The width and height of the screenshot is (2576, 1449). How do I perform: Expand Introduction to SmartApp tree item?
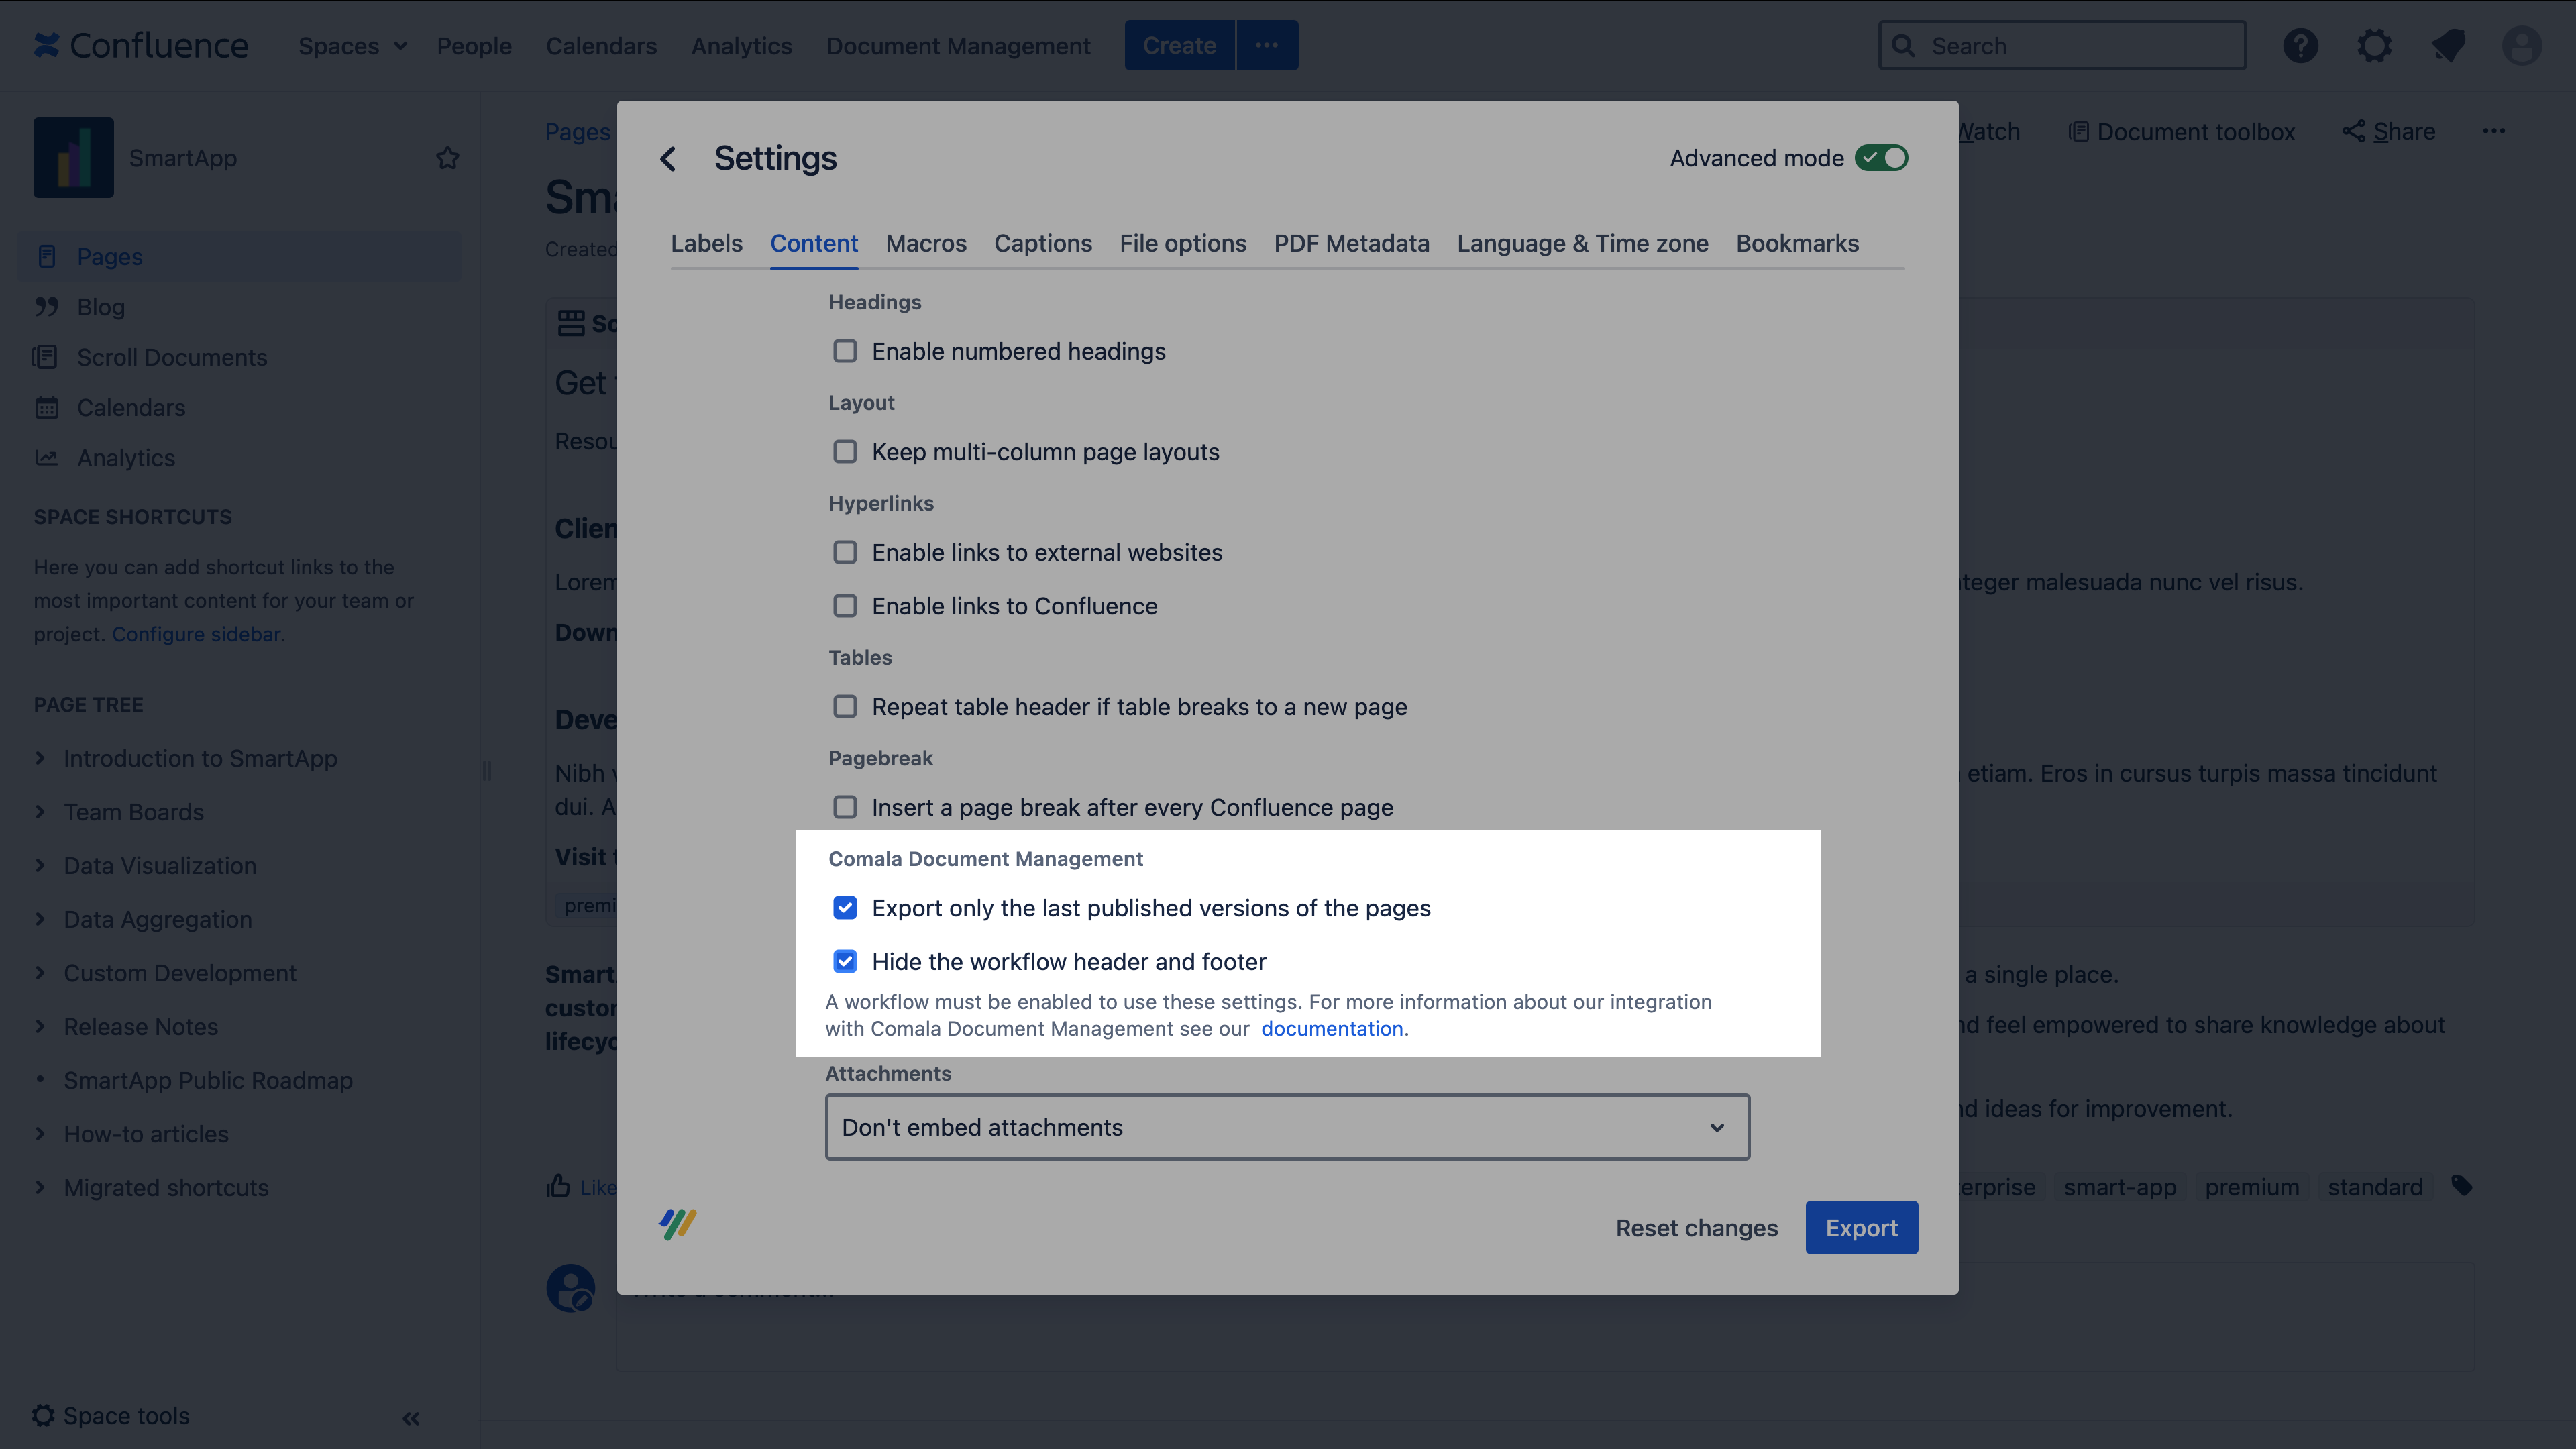40,758
